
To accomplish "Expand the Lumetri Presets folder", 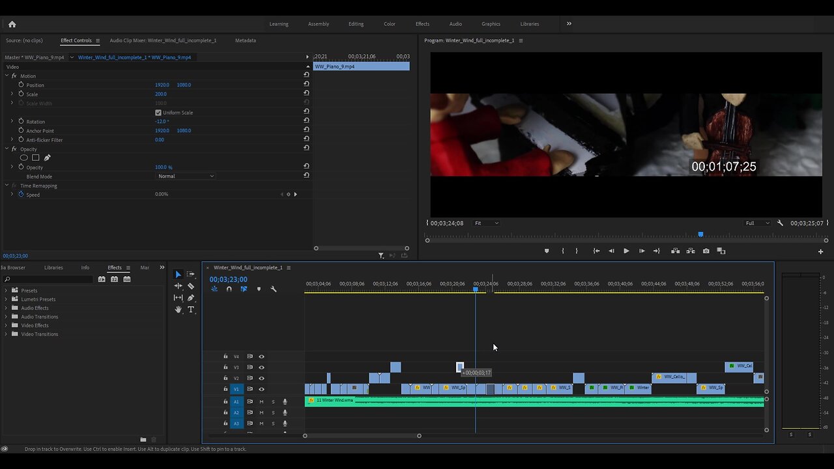I will pos(7,299).
